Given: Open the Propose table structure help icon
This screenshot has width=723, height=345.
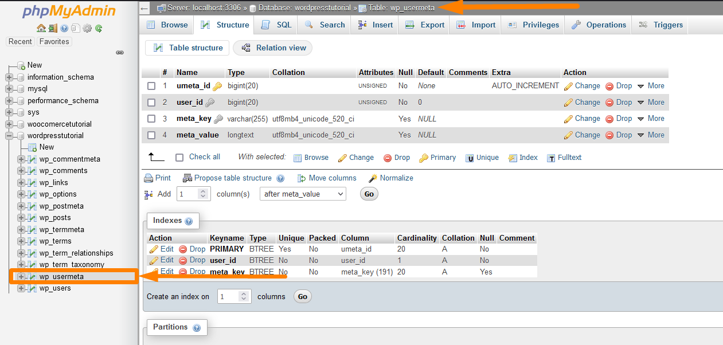Looking at the screenshot, I should [280, 178].
